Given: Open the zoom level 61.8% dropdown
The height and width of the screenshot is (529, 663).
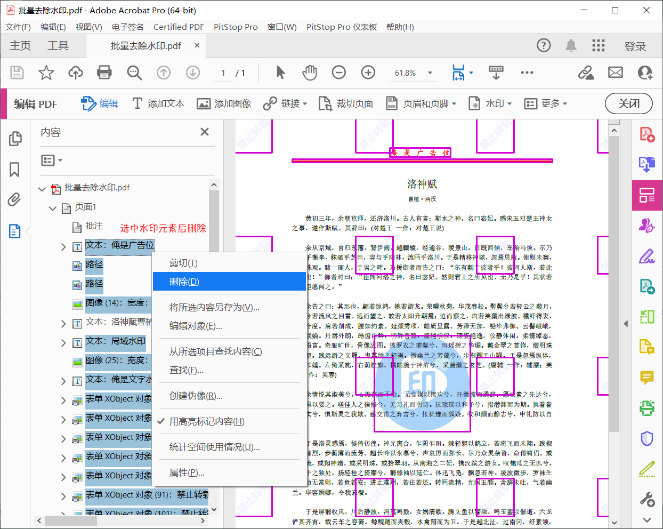Looking at the screenshot, I should 430,73.
